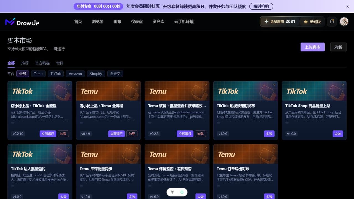Switch to the 推荐 tab
The width and height of the screenshot is (354, 199).
coord(25,63)
